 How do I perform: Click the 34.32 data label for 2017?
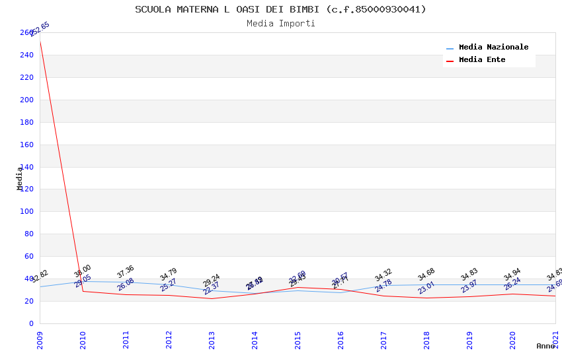(383, 275)
